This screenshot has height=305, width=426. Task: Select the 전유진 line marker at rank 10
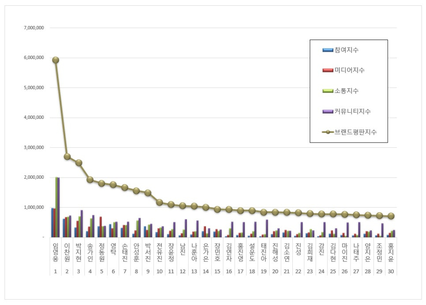[x=159, y=202]
